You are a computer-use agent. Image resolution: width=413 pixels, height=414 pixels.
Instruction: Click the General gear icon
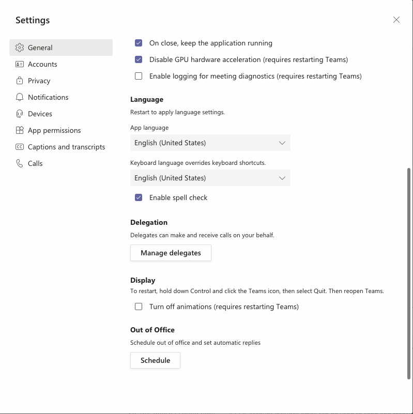[x=20, y=48]
